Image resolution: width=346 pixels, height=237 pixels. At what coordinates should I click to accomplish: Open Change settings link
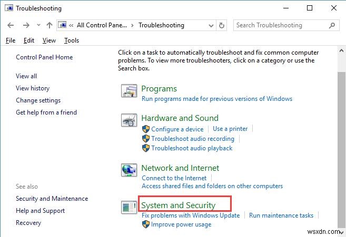tap(38, 100)
